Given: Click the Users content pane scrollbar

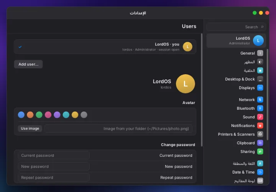Looking at the screenshot, I should pos(202,90).
